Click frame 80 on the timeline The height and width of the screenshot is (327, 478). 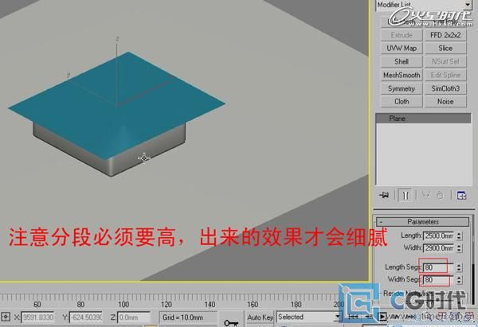click(x=80, y=304)
